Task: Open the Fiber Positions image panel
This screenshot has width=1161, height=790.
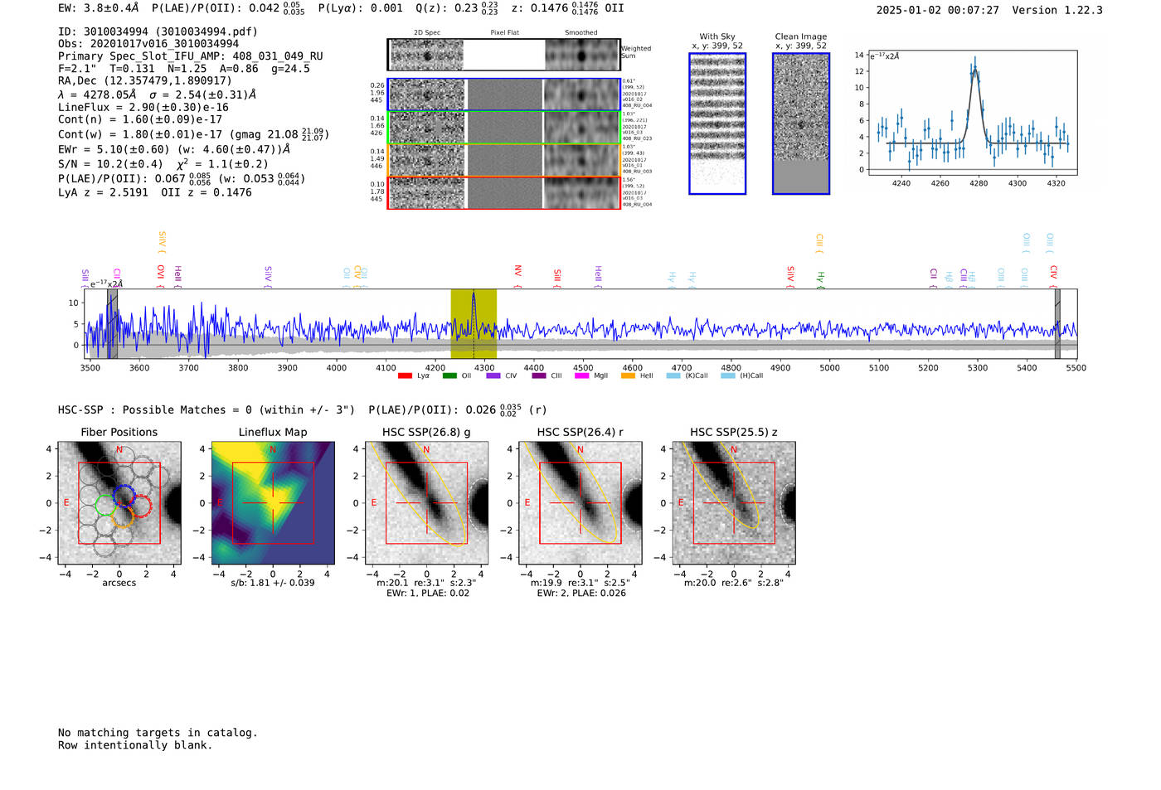Action: [119, 503]
